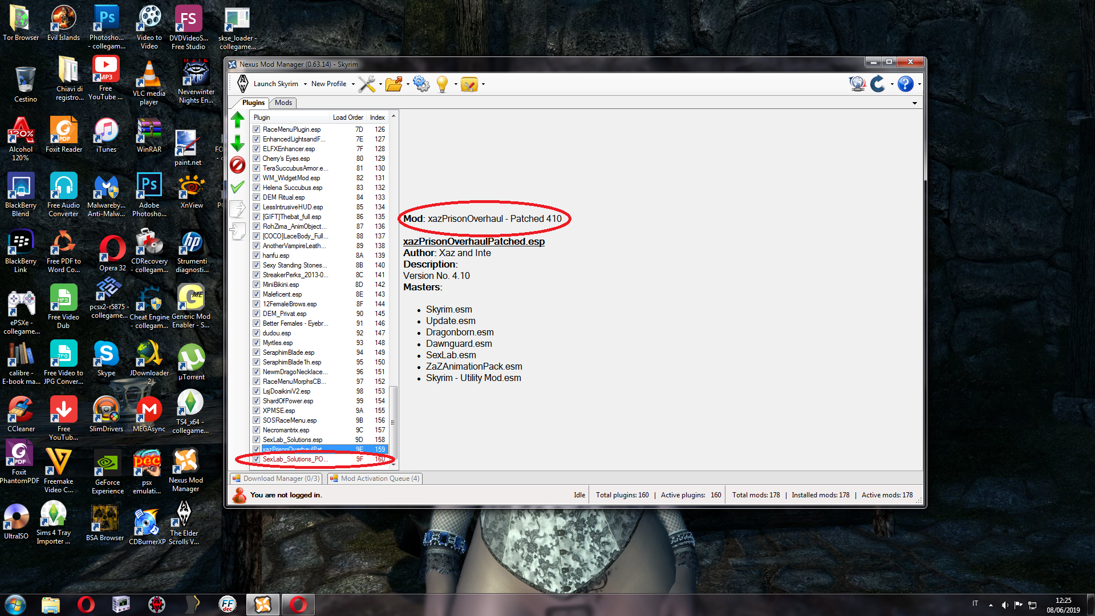This screenshot has width=1095, height=616.
Task: Sort by Load Order column header
Action: [x=348, y=117]
